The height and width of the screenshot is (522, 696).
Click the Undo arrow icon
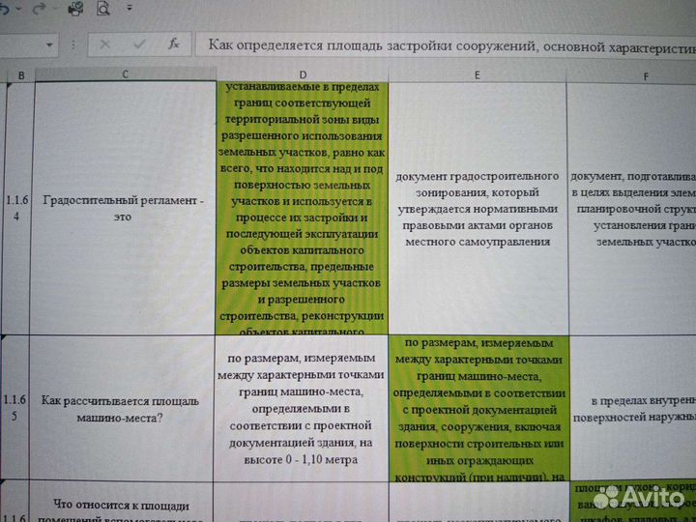click(x=4, y=9)
